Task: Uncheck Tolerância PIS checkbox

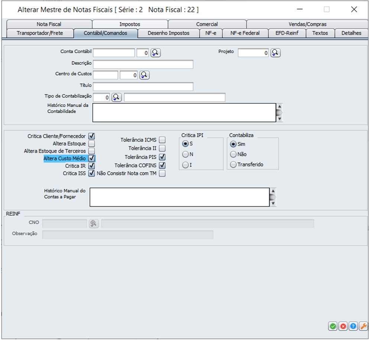Action: (162, 157)
